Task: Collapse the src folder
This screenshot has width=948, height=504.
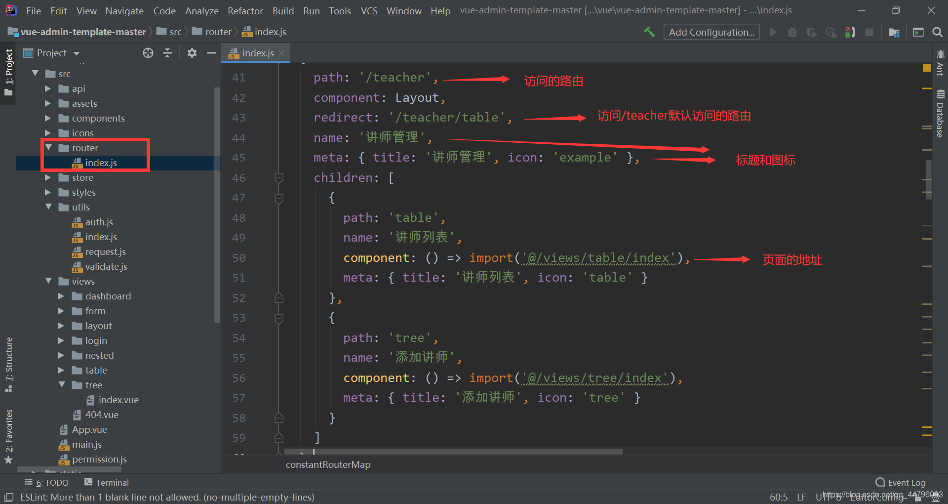Action: 35,74
